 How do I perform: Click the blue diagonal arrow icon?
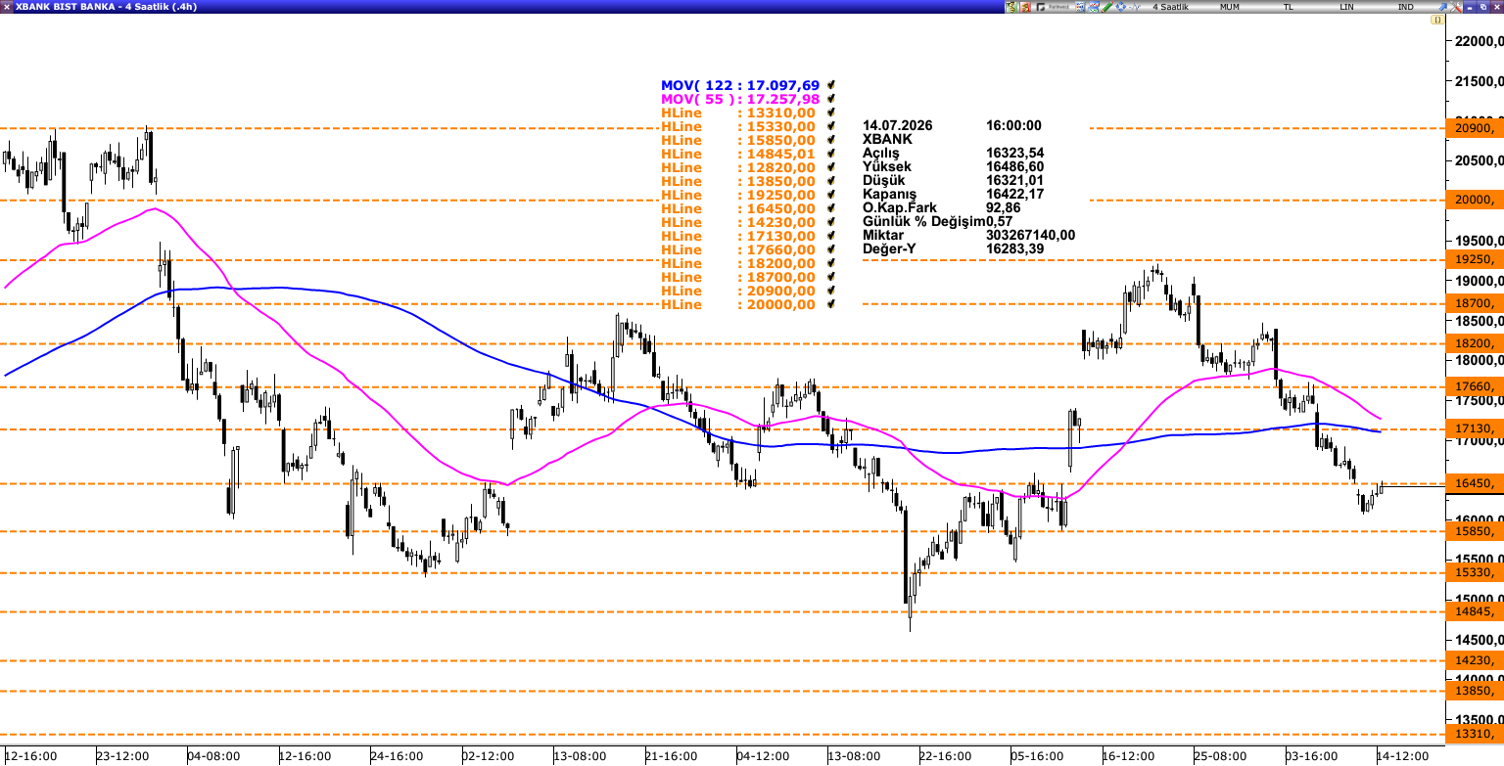coord(1442,7)
